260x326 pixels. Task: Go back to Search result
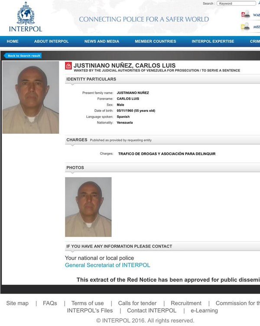(x=23, y=56)
